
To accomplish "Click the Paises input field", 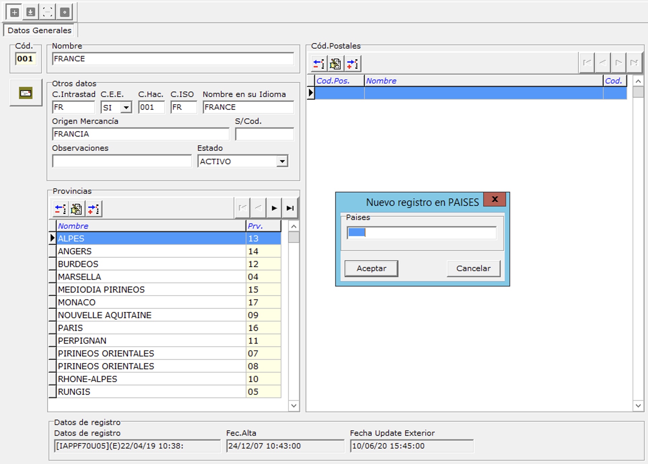I will pyautogui.click(x=422, y=233).
